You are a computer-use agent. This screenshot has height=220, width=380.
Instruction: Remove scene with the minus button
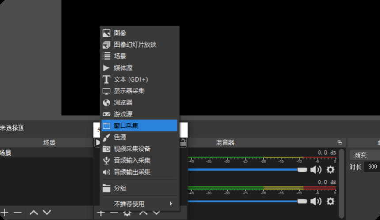pyautogui.click(x=18, y=213)
